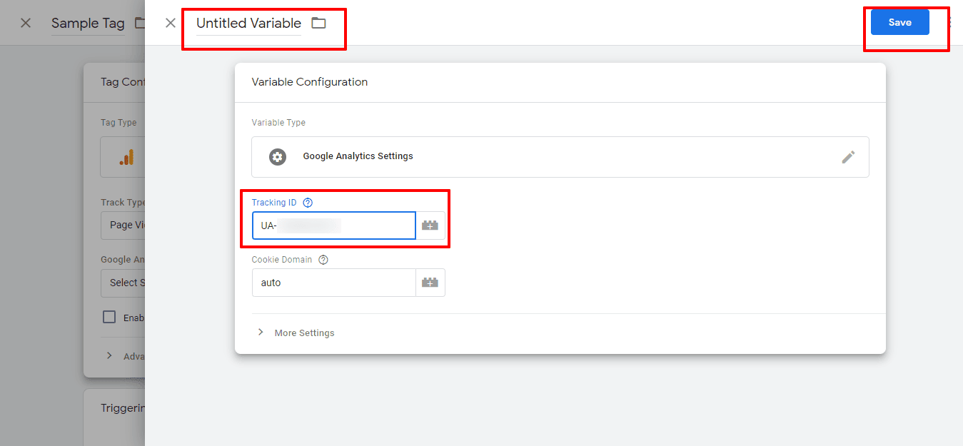Open Tracking ID help tooltip

pyautogui.click(x=308, y=203)
